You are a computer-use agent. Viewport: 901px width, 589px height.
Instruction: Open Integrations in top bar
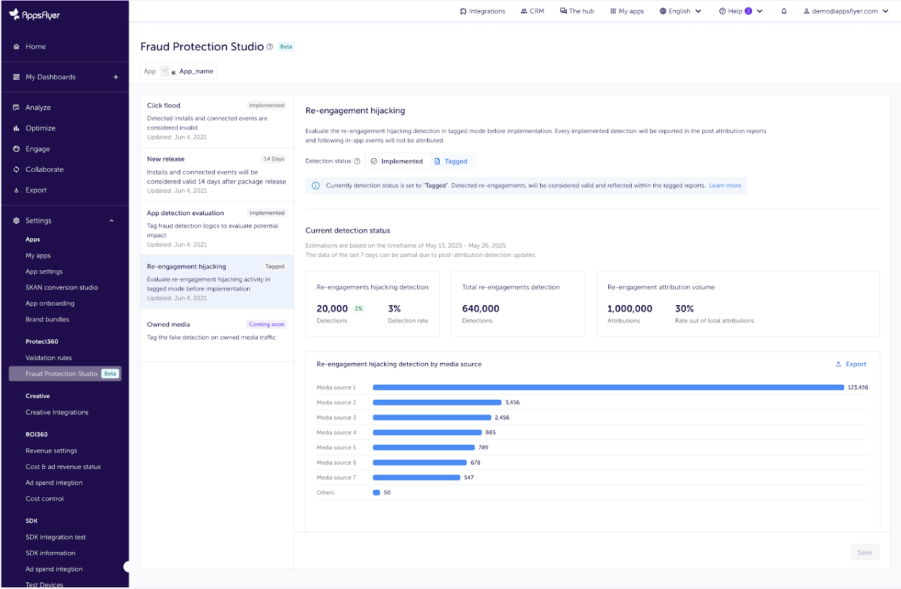483,11
